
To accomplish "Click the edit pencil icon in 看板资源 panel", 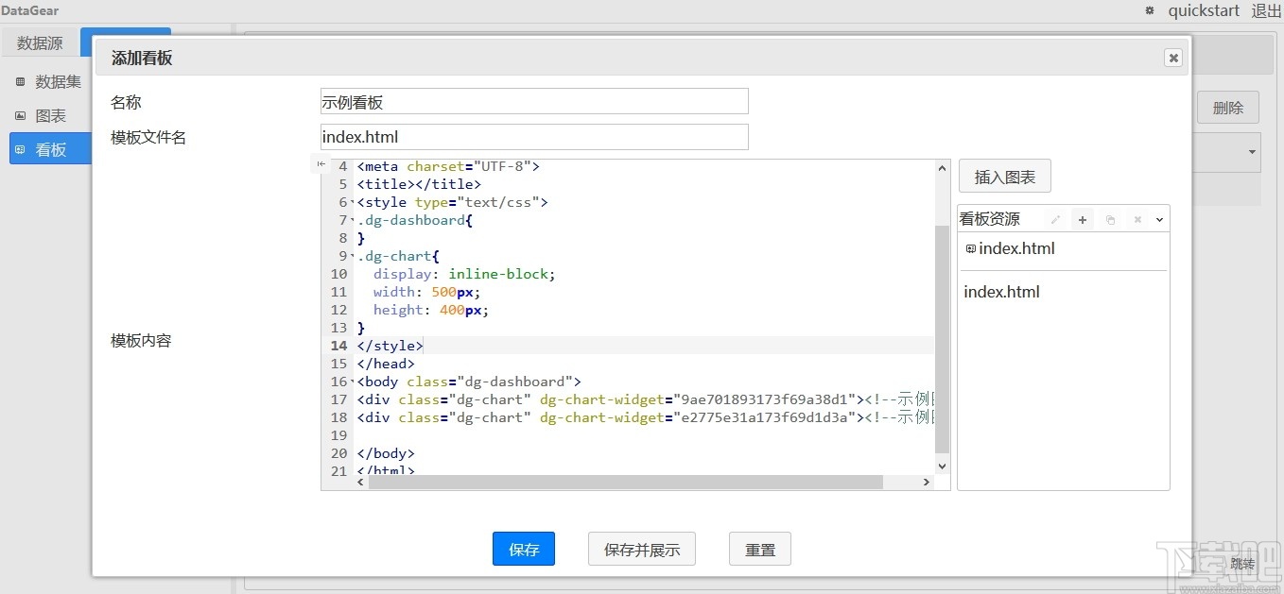I will 1056,218.
